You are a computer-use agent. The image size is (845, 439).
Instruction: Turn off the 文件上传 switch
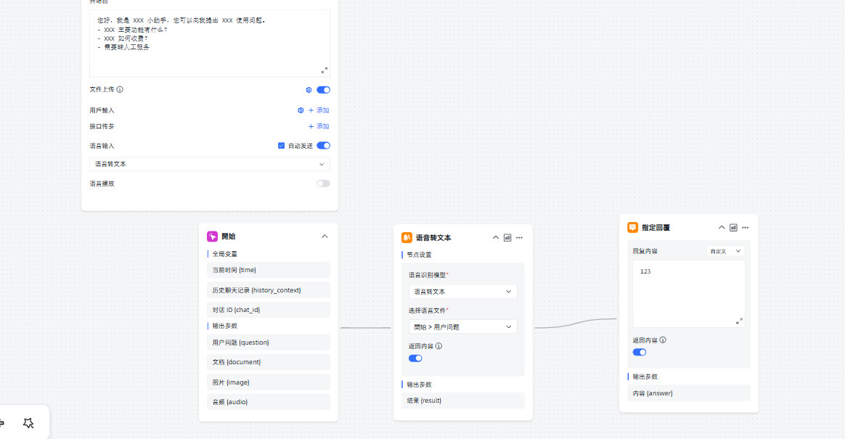(323, 90)
